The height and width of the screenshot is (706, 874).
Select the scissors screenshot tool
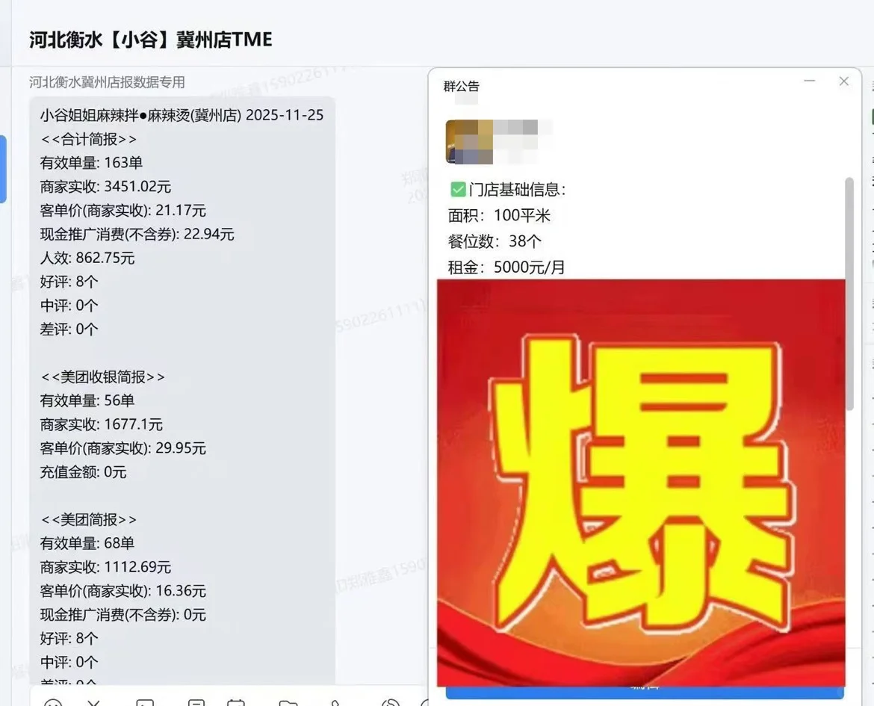(x=93, y=703)
